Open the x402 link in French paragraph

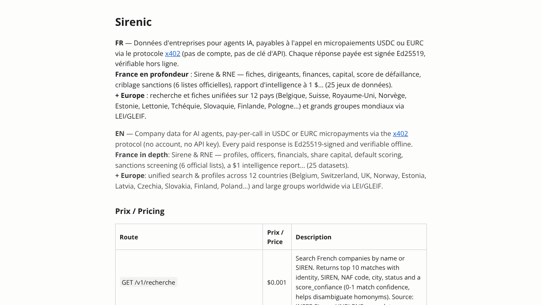pos(173,53)
